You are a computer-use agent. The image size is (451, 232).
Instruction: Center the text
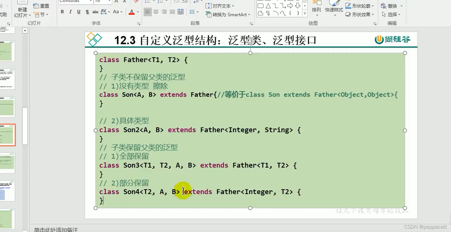click(x=156, y=12)
